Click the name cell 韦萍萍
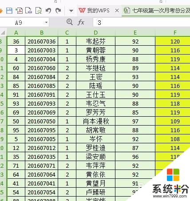This screenshot has height=201, width=190. (x=95, y=166)
